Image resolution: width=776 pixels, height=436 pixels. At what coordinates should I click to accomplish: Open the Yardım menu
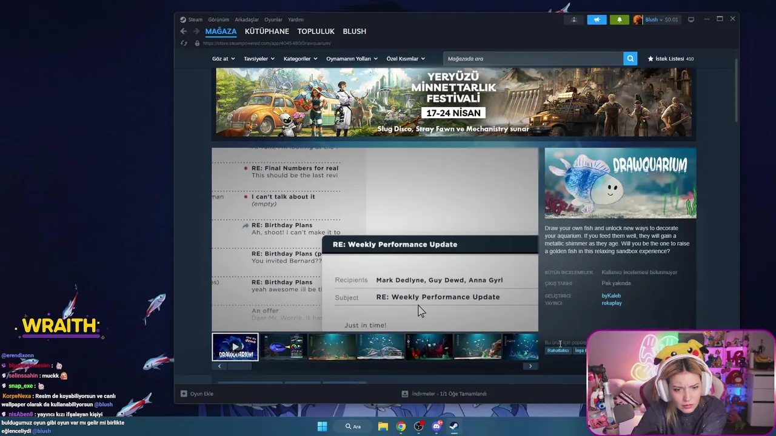(x=296, y=19)
